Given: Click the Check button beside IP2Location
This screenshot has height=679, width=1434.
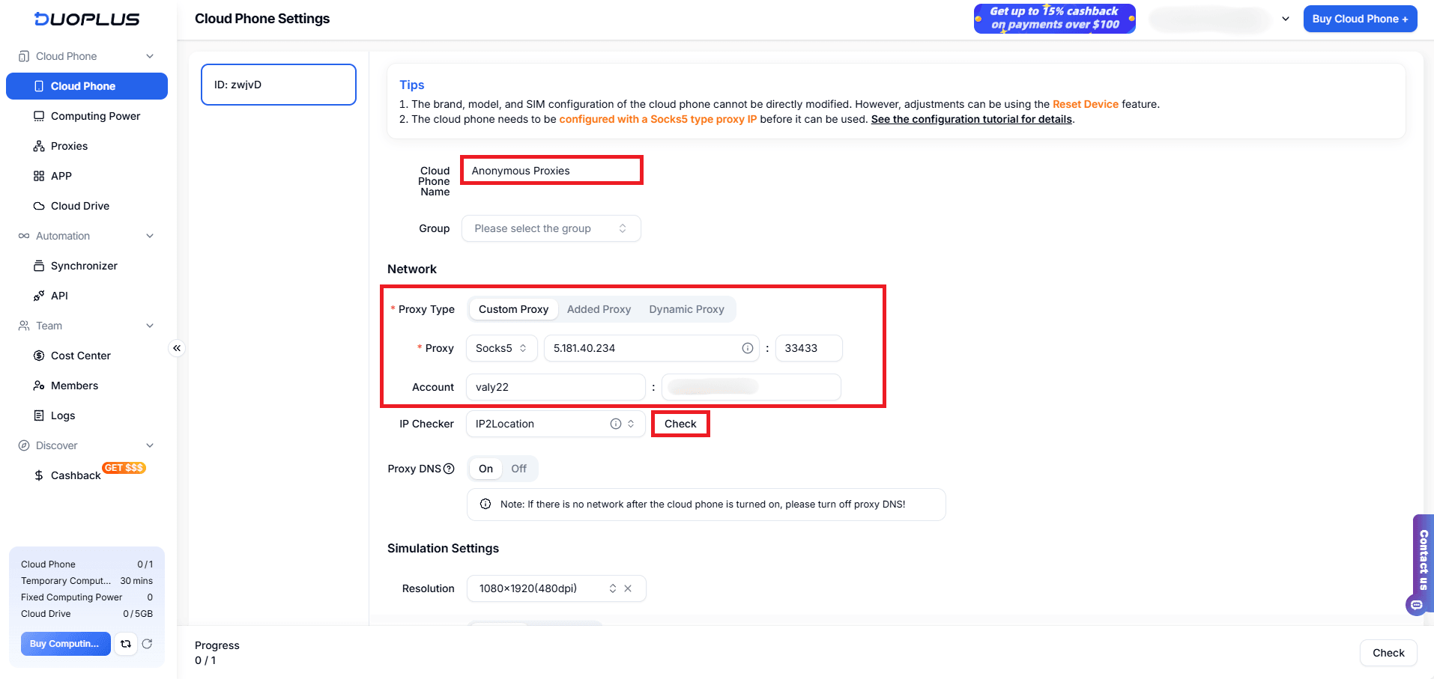Looking at the screenshot, I should pyautogui.click(x=680, y=423).
